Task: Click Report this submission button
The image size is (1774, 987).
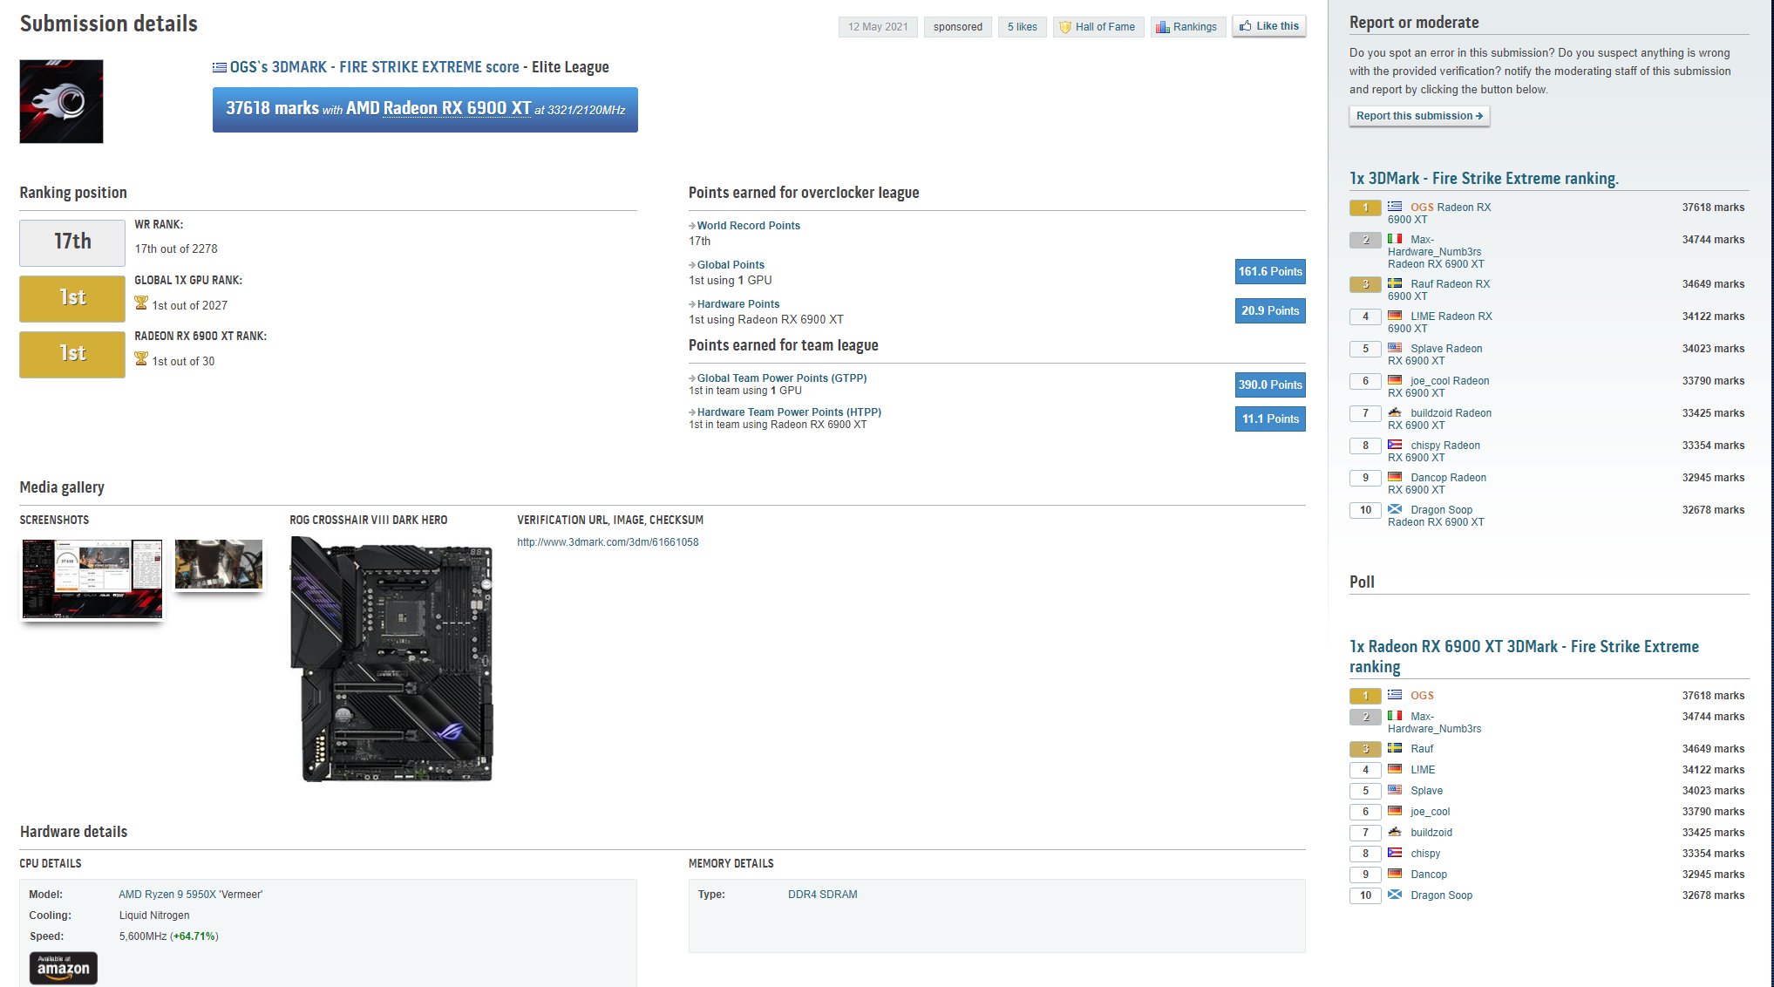Action: pyautogui.click(x=1418, y=116)
